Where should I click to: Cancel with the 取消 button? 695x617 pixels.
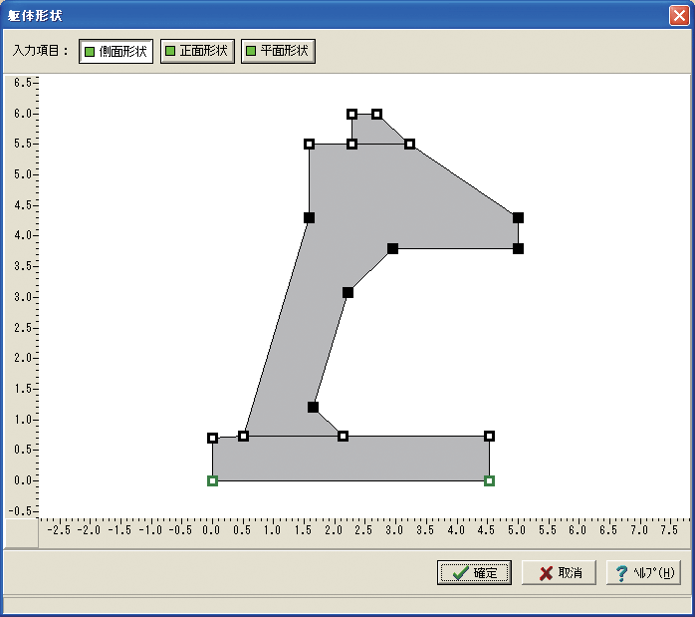point(559,572)
